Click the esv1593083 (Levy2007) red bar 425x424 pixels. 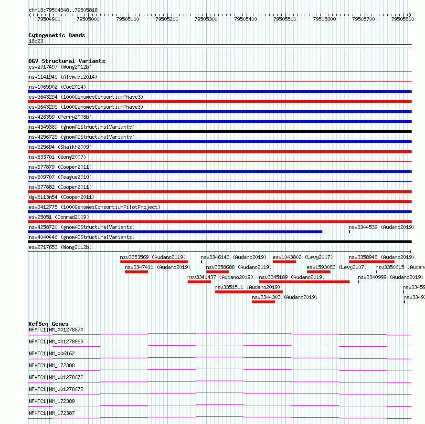point(319,272)
